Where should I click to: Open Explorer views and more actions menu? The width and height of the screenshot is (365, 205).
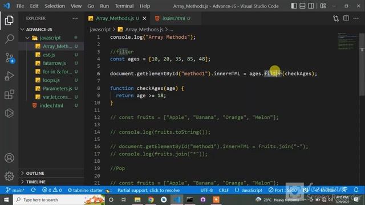pyautogui.click(x=75, y=18)
